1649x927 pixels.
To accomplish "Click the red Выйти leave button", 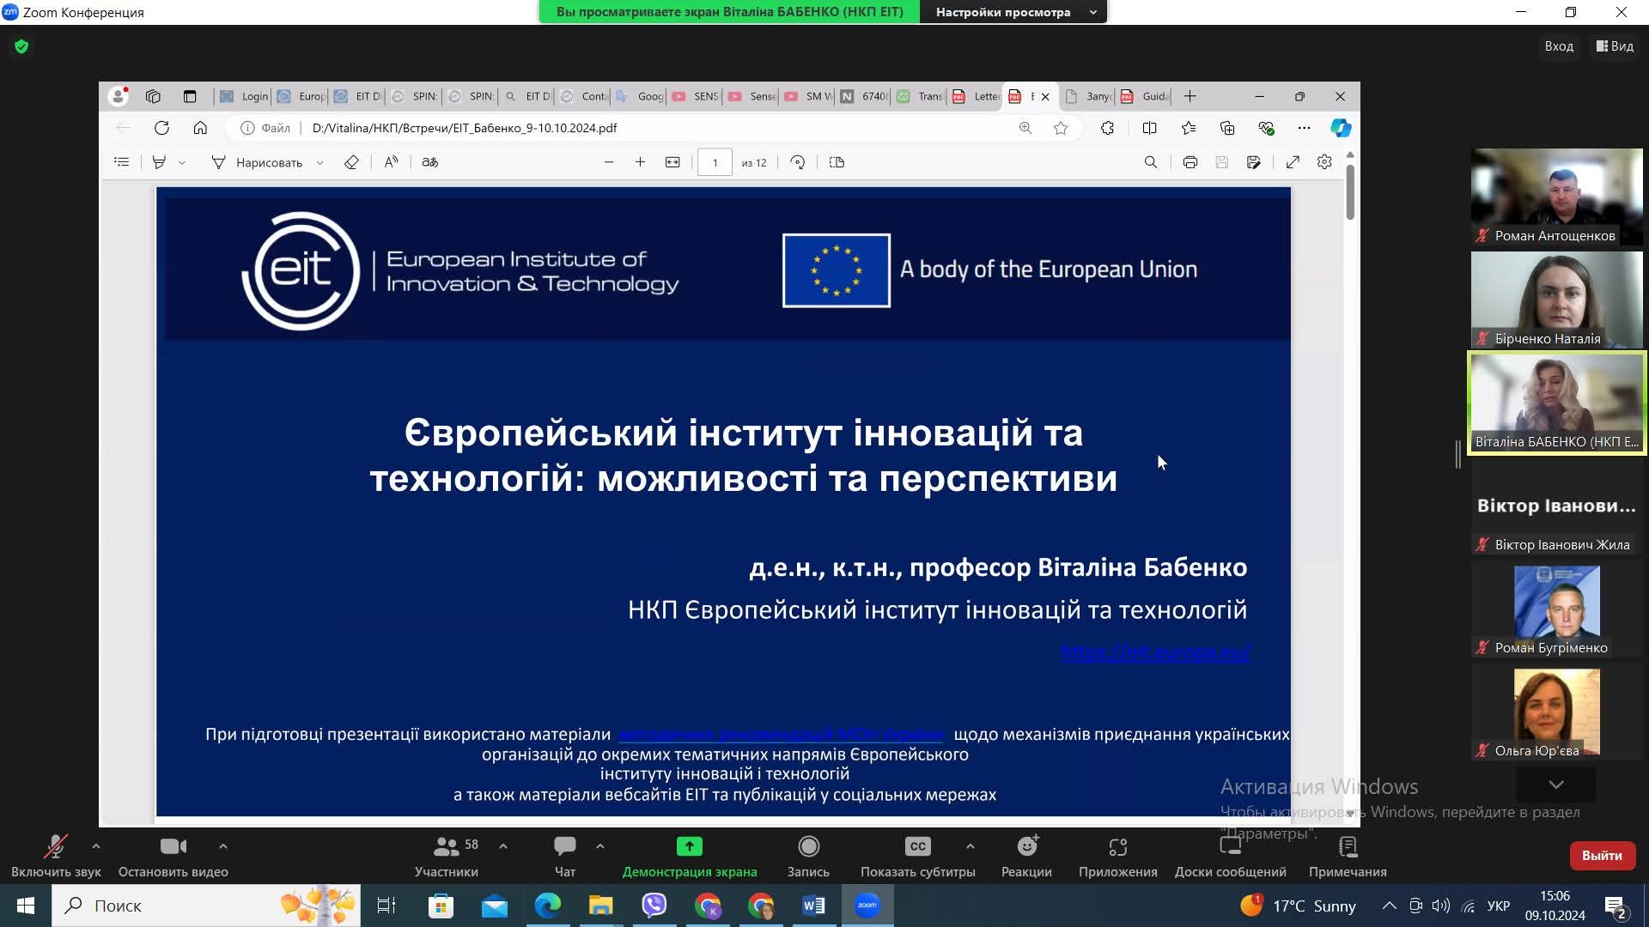I will click(x=1601, y=856).
